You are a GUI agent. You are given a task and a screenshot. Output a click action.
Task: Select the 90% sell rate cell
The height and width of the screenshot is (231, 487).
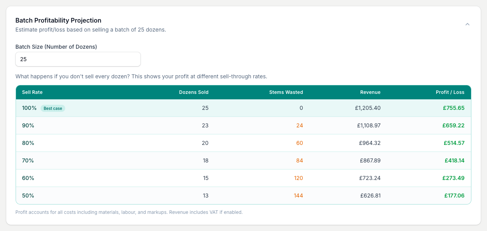click(28, 125)
